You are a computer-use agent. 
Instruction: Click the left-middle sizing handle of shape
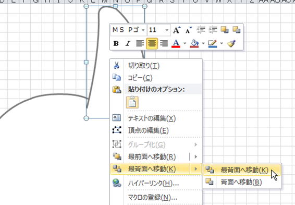[x=86, y=62]
